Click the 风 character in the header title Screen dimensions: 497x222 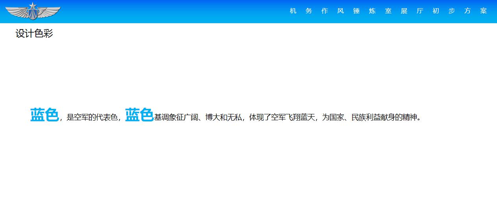coord(340,11)
